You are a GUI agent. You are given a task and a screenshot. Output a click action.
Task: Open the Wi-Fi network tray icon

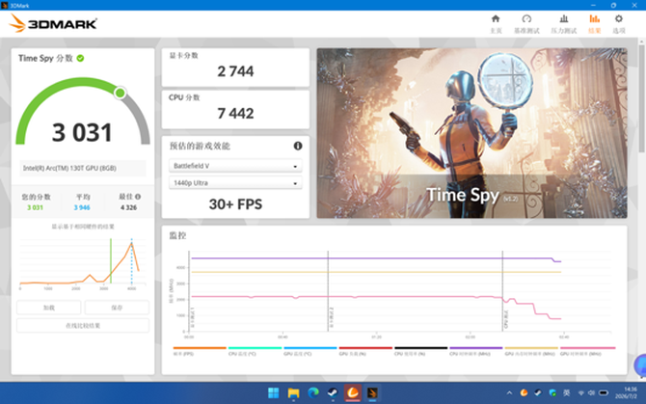[x=580, y=392]
